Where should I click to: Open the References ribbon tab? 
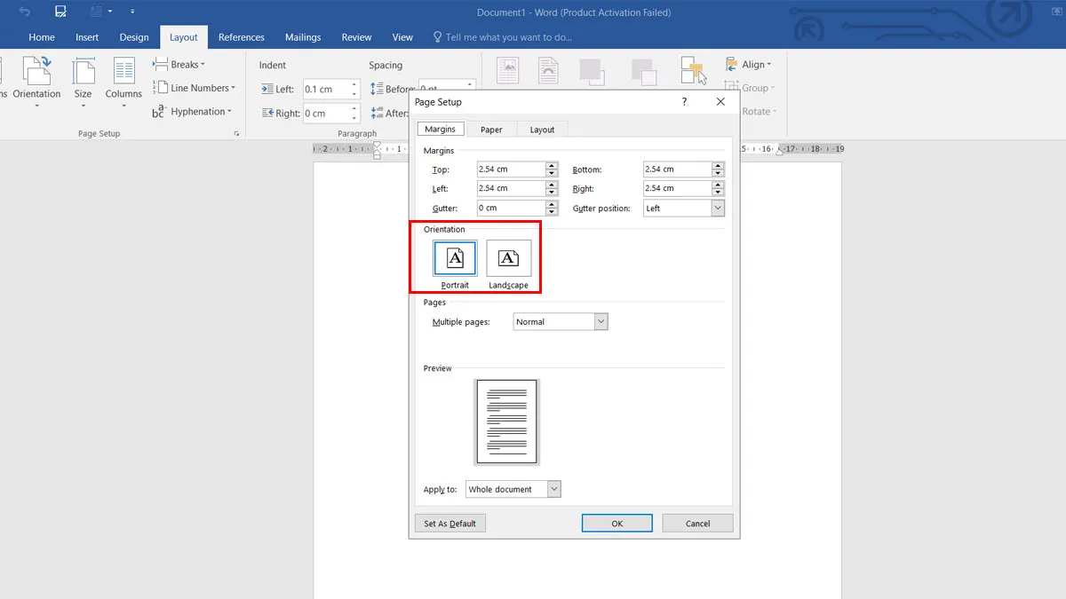pos(242,37)
